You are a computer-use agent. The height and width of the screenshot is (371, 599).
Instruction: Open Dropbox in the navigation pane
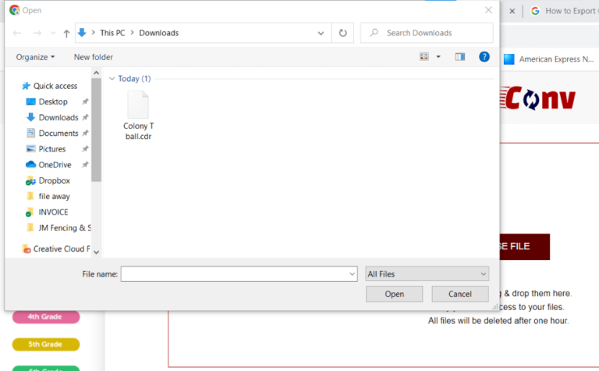[54, 180]
